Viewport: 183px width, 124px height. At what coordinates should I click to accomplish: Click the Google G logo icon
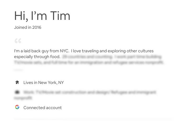click(x=17, y=107)
